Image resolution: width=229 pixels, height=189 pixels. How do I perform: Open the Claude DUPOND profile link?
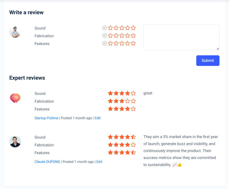pyautogui.click(x=47, y=162)
